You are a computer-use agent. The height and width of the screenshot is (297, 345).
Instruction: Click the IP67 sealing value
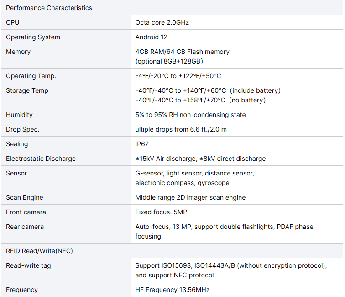pyautogui.click(x=142, y=144)
